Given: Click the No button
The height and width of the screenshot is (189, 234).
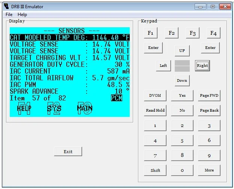Looking at the screenshot, I should [182, 111].
